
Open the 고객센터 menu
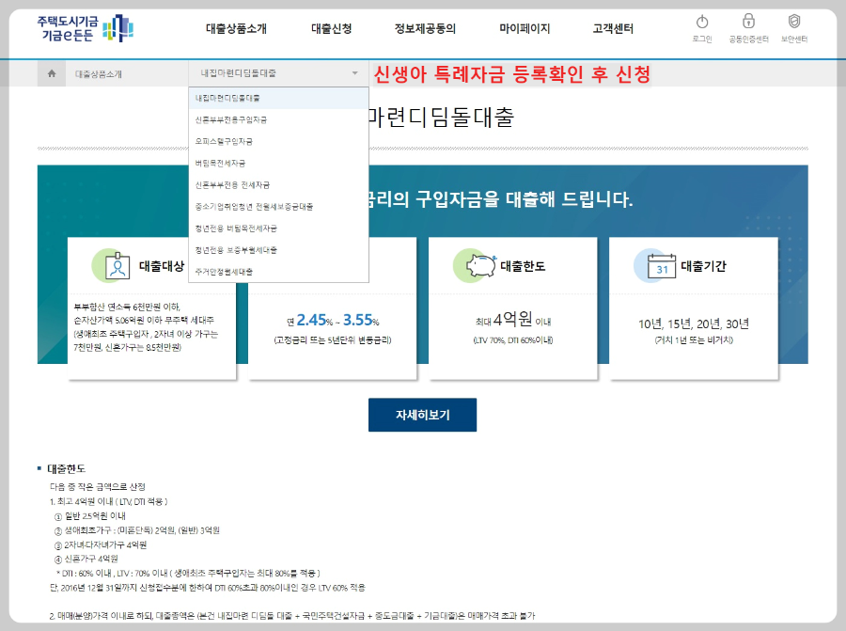point(612,28)
